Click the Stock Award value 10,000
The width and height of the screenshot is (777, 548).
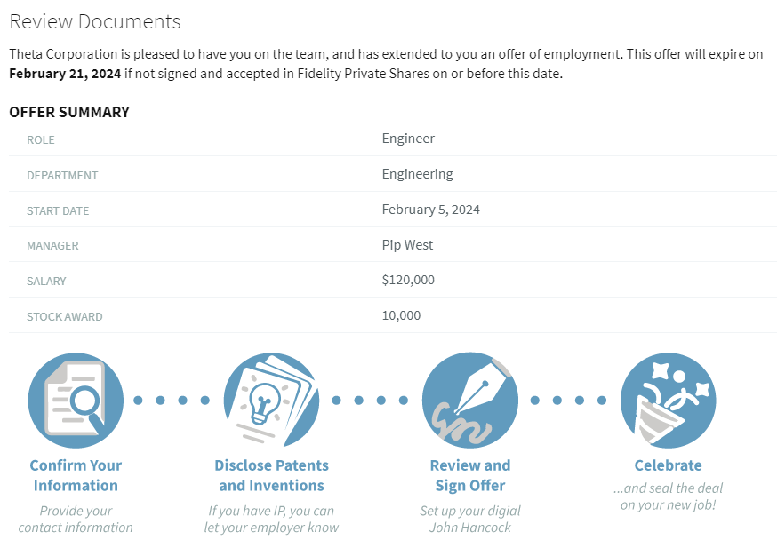coord(401,315)
